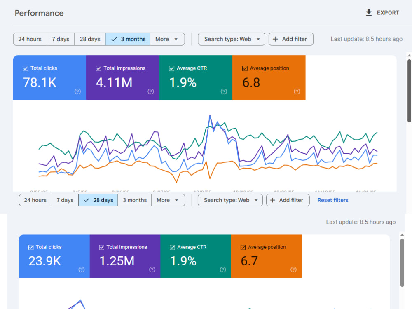Open the top Search type: Web dropdown

(x=232, y=39)
